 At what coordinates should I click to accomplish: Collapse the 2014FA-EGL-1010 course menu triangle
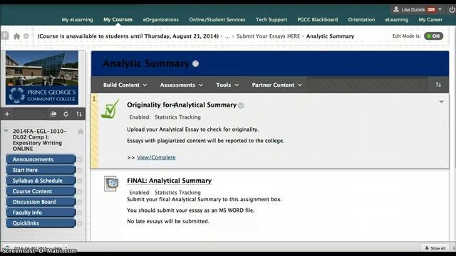(x=6, y=131)
